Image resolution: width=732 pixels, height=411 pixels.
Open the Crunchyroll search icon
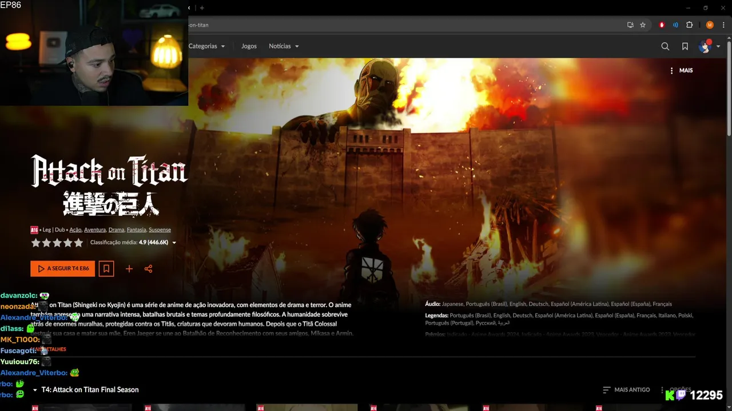[665, 46]
